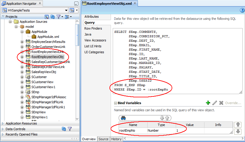Click the OrderCustomerViewLink icon
This screenshot has height=142, width=245.
tap(28, 47)
